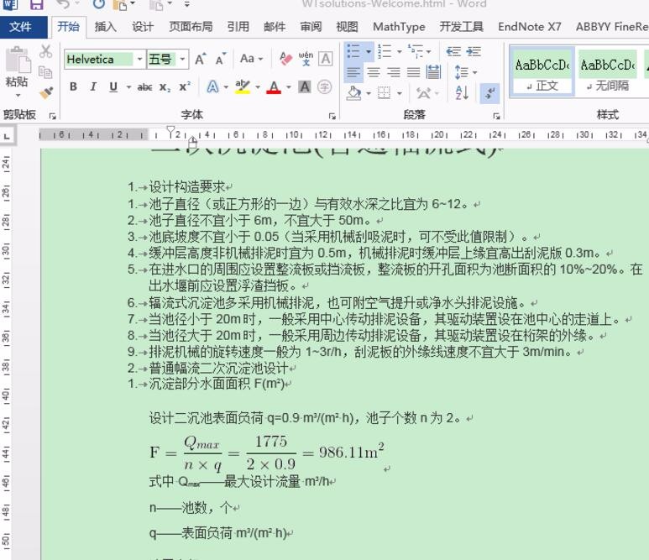Viewport: 649px width, 560px height.
Task: Open the Font dialog launcher
Action: (332, 116)
